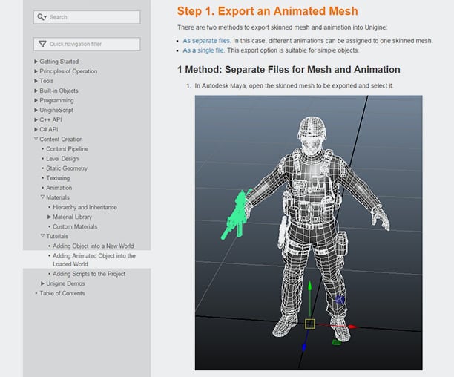
Task: Open Adding Object into a New World
Action: 93,246
